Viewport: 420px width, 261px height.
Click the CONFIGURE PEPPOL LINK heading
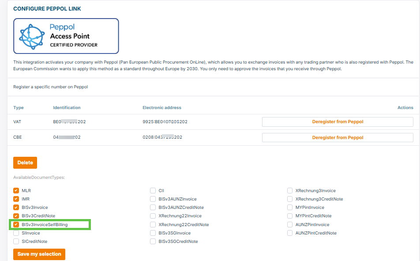point(47,8)
